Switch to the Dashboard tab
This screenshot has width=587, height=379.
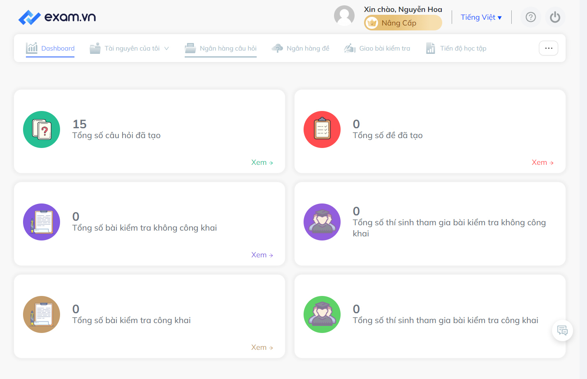pos(50,49)
